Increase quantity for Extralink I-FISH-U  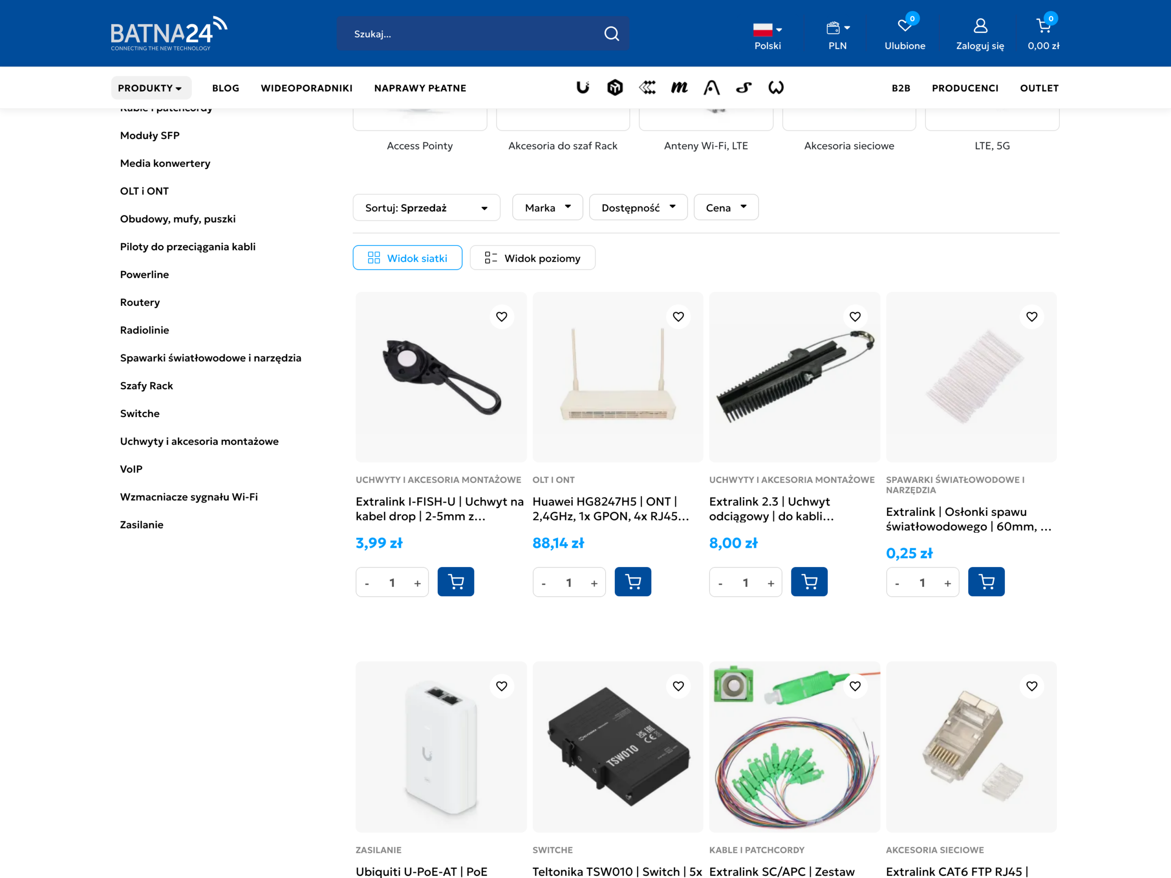click(418, 583)
